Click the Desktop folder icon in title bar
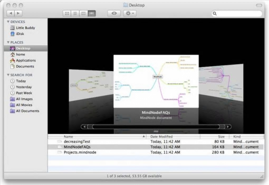This screenshot has height=185, width=269. click(x=126, y=5)
